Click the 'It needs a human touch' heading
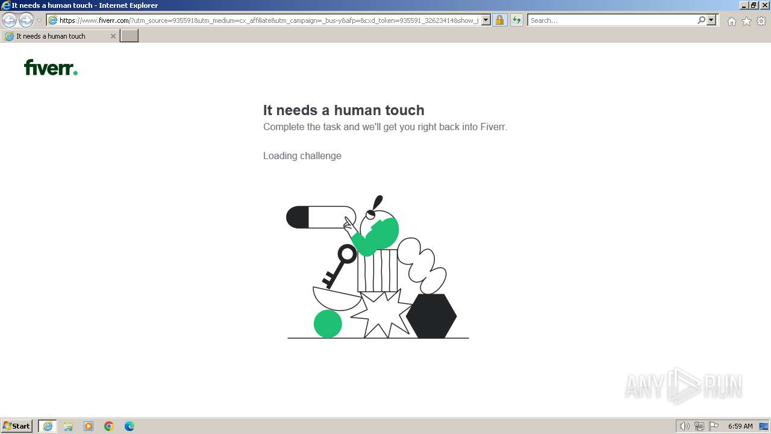This screenshot has width=771, height=434. (344, 110)
